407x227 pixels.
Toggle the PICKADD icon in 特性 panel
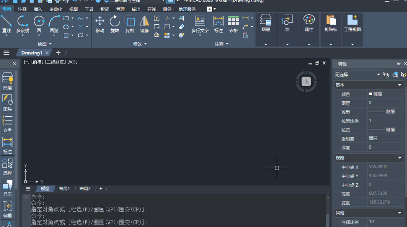(386, 75)
